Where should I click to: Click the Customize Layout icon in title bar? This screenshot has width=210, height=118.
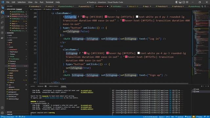[x=187, y=2]
